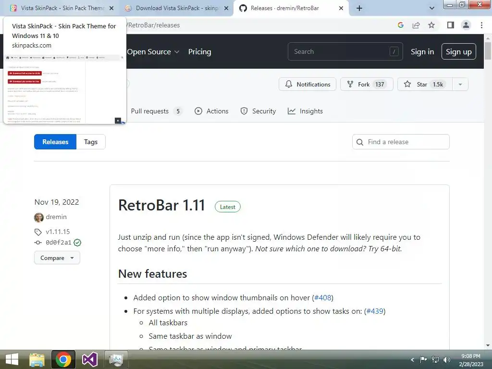Open the tab search chevron
Screen dimensions: 492x369
432,9
